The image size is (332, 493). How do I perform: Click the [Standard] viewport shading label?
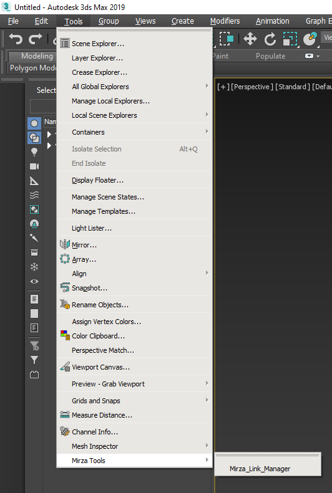coord(293,87)
